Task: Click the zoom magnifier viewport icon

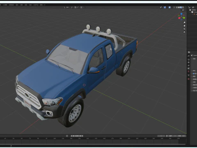Action: (184, 22)
